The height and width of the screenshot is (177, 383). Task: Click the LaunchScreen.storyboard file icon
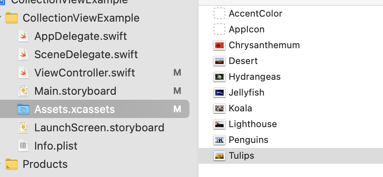point(23,128)
